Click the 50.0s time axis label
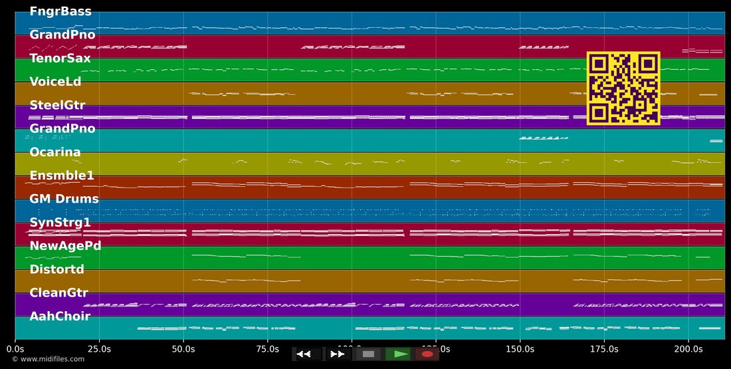Screen dimensions: 731x369 pos(183,348)
